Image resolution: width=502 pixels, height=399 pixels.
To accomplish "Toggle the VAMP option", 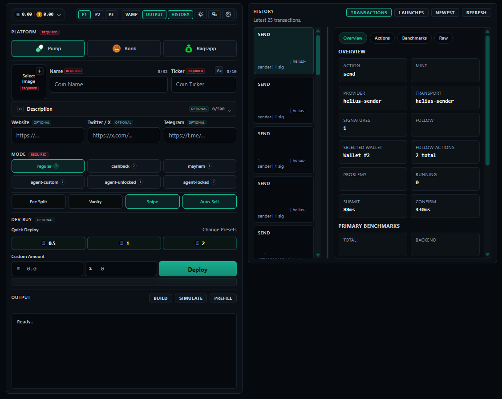I will 131,14.
